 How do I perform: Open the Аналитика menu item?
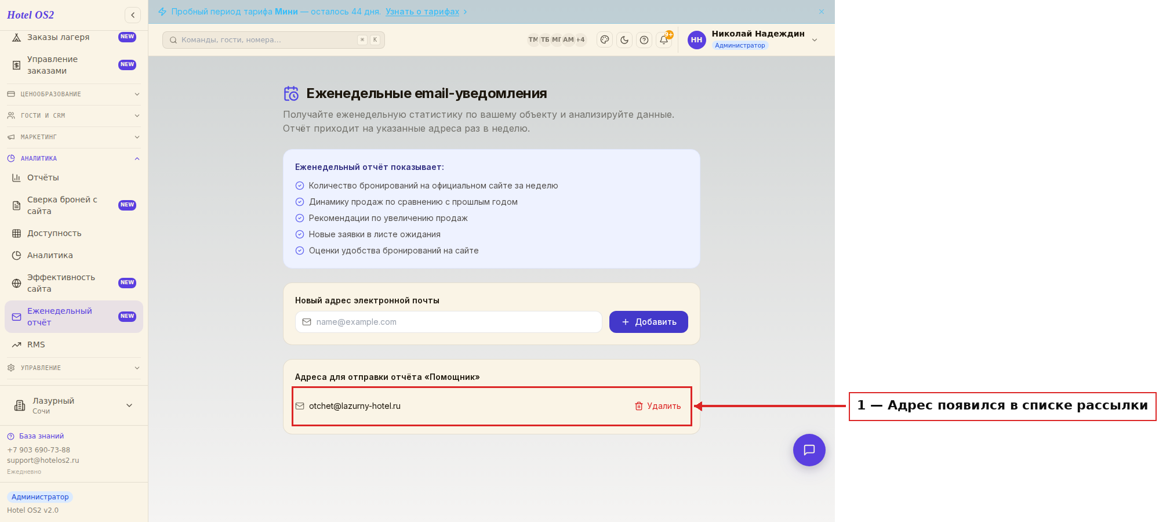[x=74, y=255]
